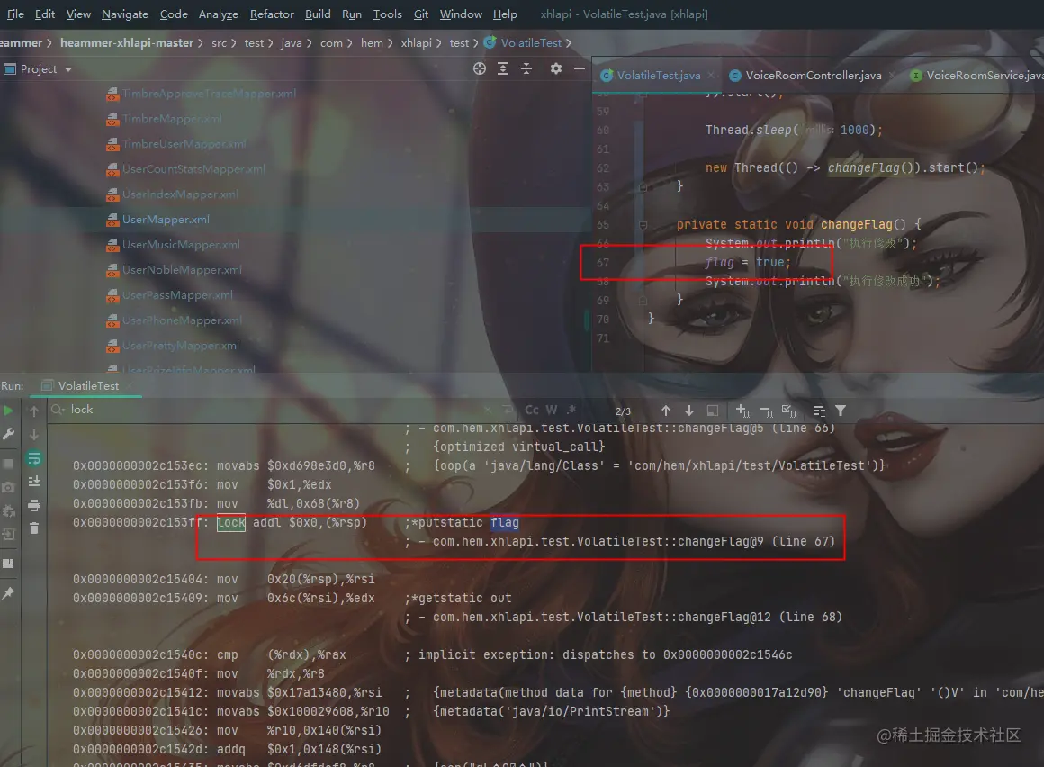Click the search history magnifier dropdown
This screenshot has width=1044, height=767.
58,410
